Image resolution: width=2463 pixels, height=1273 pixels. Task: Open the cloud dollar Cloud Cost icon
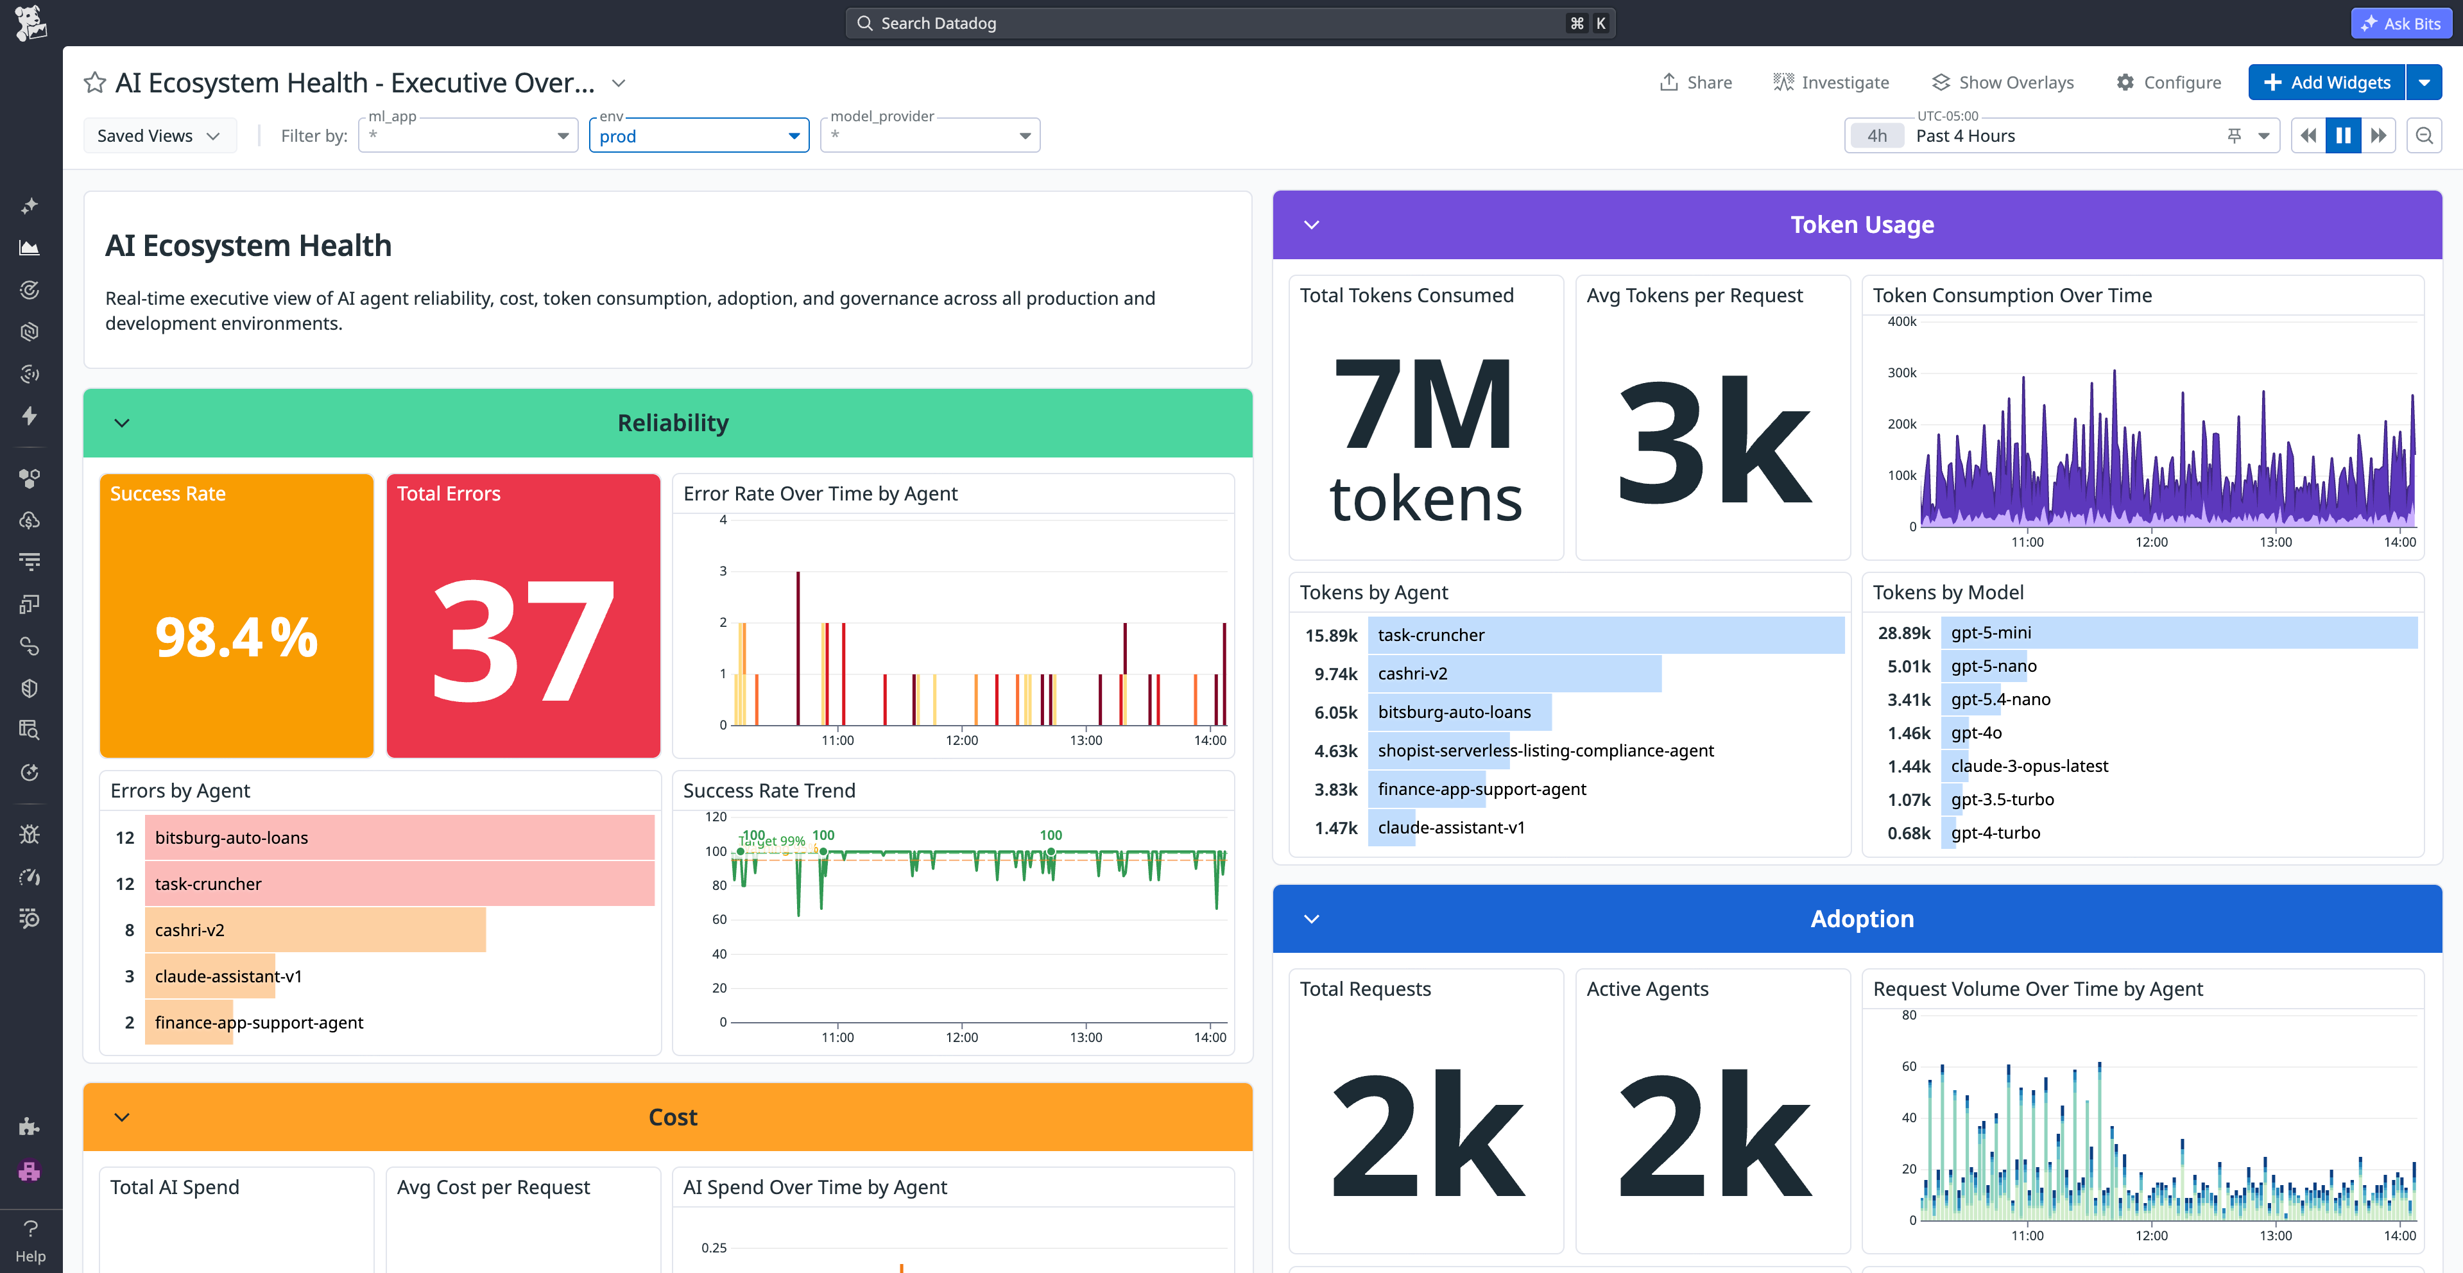[30, 520]
